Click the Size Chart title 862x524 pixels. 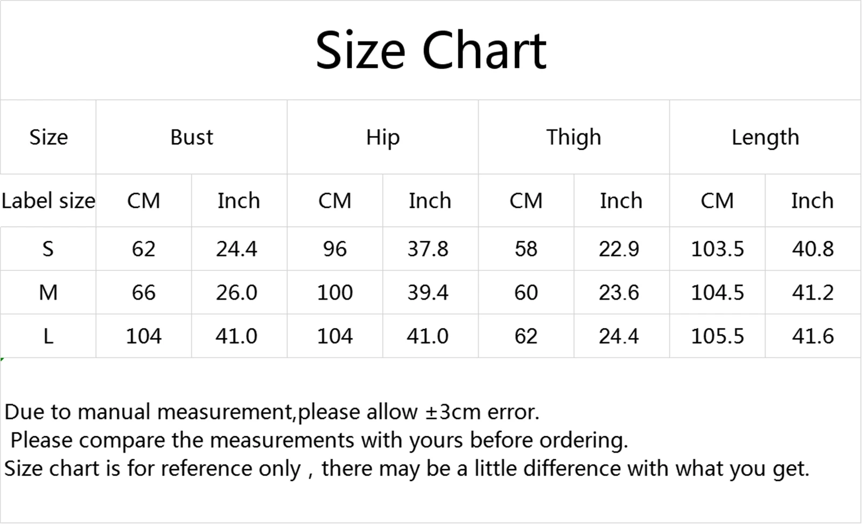point(431,51)
